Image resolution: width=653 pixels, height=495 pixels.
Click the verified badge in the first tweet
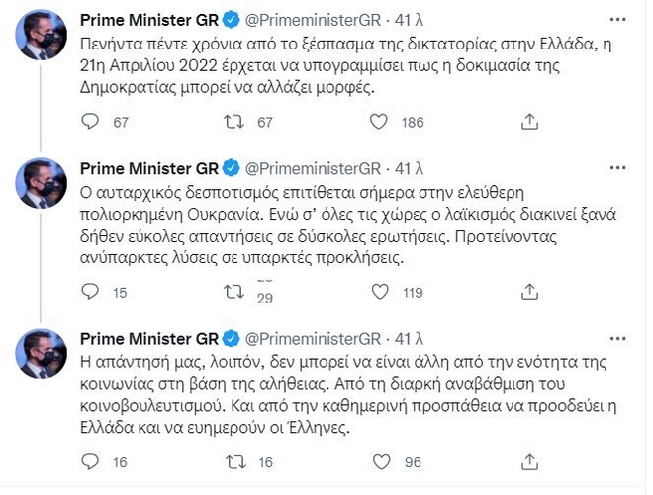230,18
